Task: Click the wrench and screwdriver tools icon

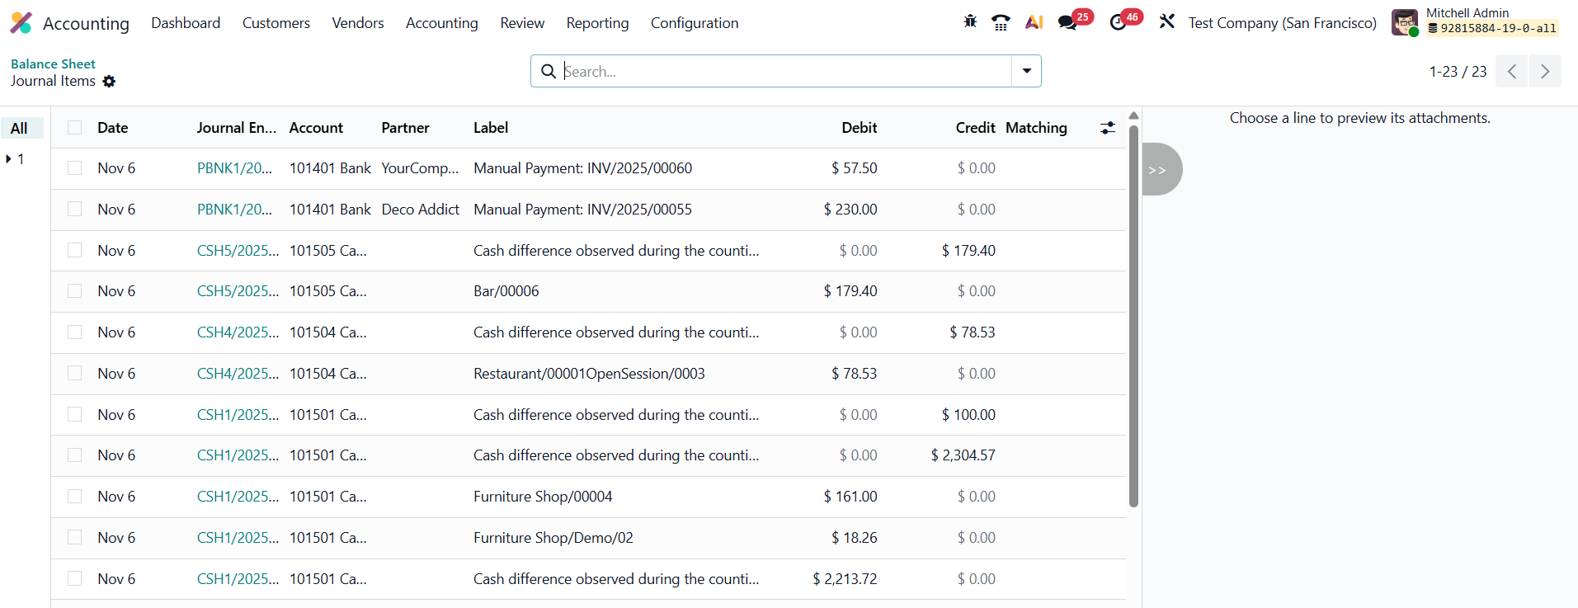Action: [1166, 22]
